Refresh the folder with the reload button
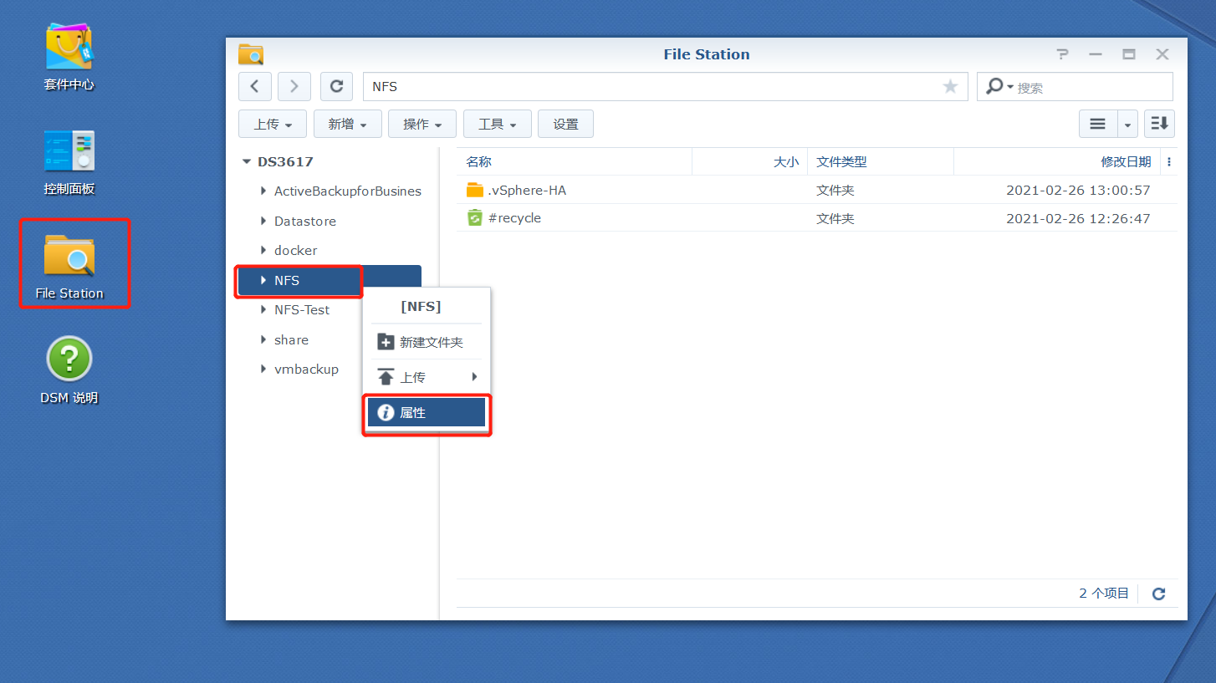The width and height of the screenshot is (1216, 683). (x=336, y=86)
